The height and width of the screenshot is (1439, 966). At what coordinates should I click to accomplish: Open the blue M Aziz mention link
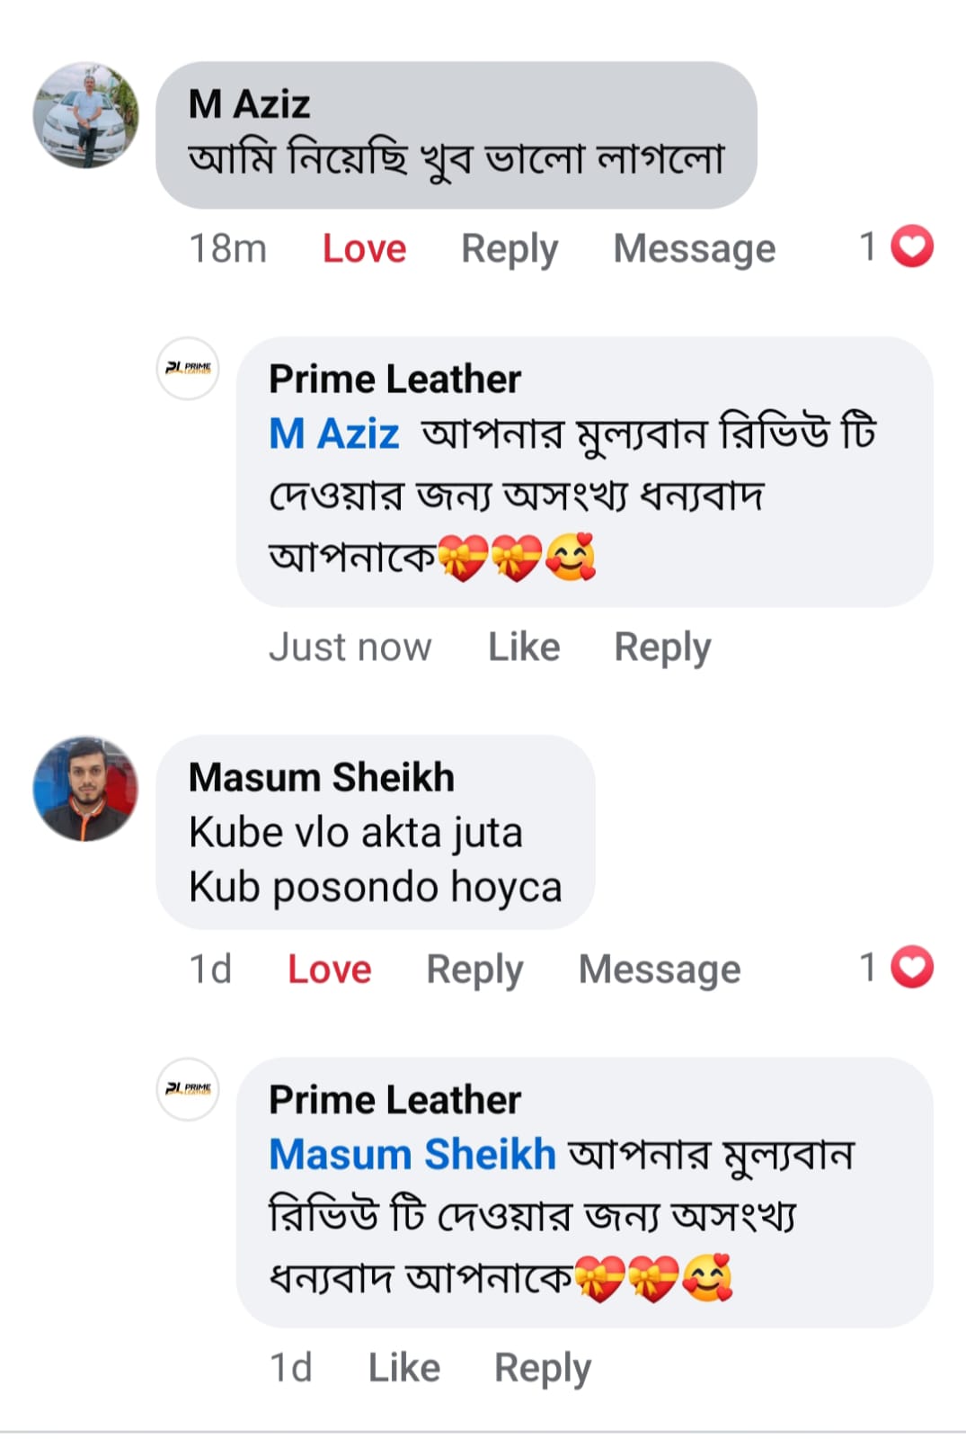tap(334, 434)
